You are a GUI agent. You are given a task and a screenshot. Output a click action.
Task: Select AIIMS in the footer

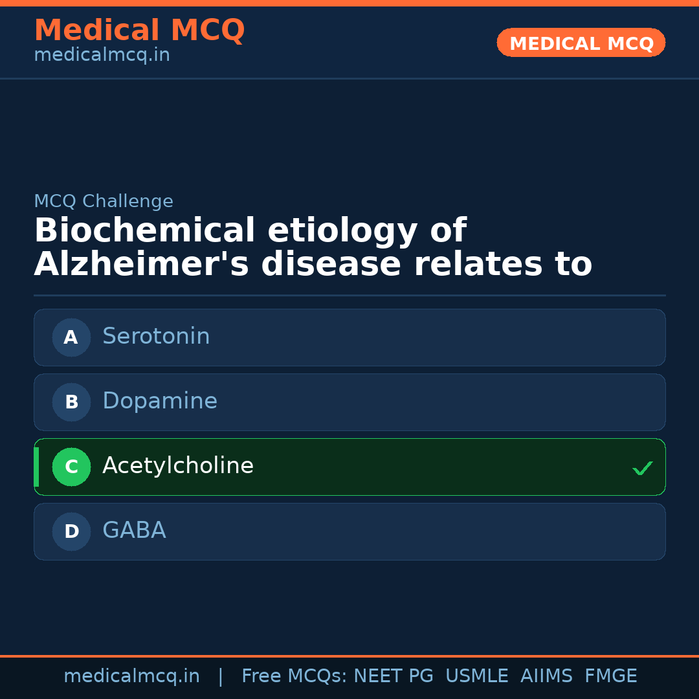tap(546, 676)
